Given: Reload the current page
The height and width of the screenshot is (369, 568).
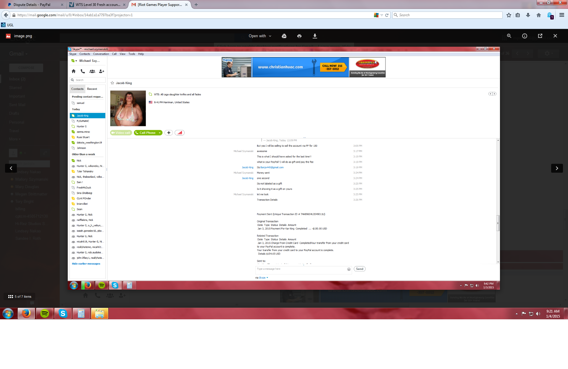Looking at the screenshot, I should coord(387,15).
